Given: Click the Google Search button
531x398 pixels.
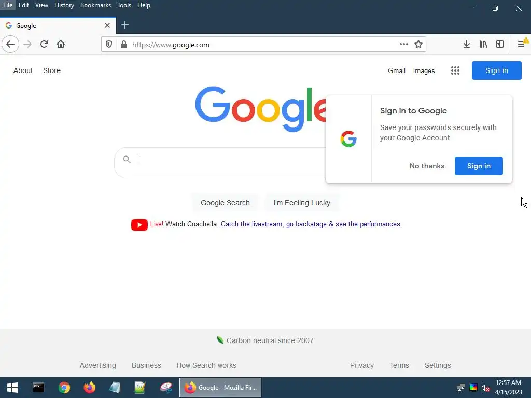Looking at the screenshot, I should 225,203.
